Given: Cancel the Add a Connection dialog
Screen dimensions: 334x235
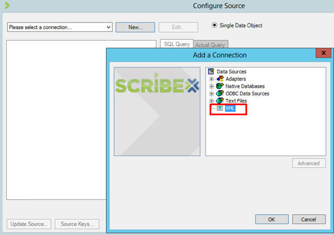Looking at the screenshot, I should pyautogui.click(x=309, y=219).
